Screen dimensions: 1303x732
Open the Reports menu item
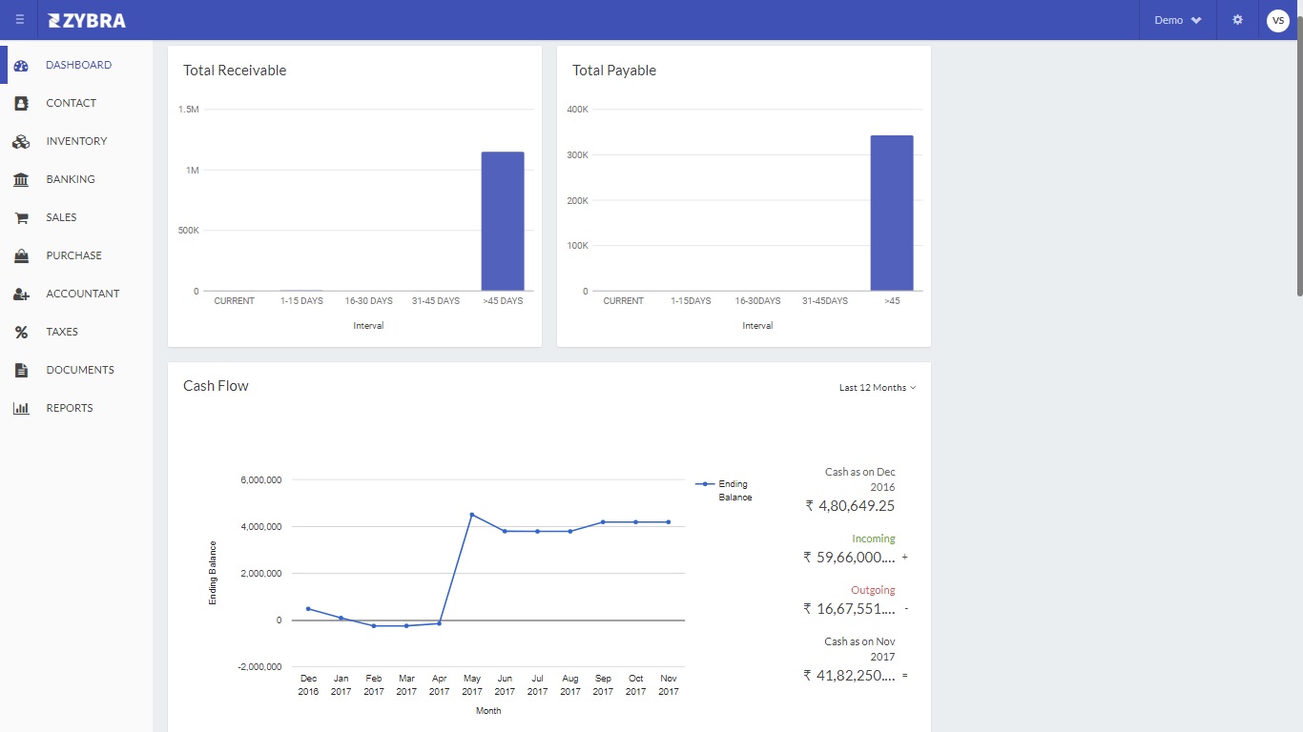click(69, 408)
